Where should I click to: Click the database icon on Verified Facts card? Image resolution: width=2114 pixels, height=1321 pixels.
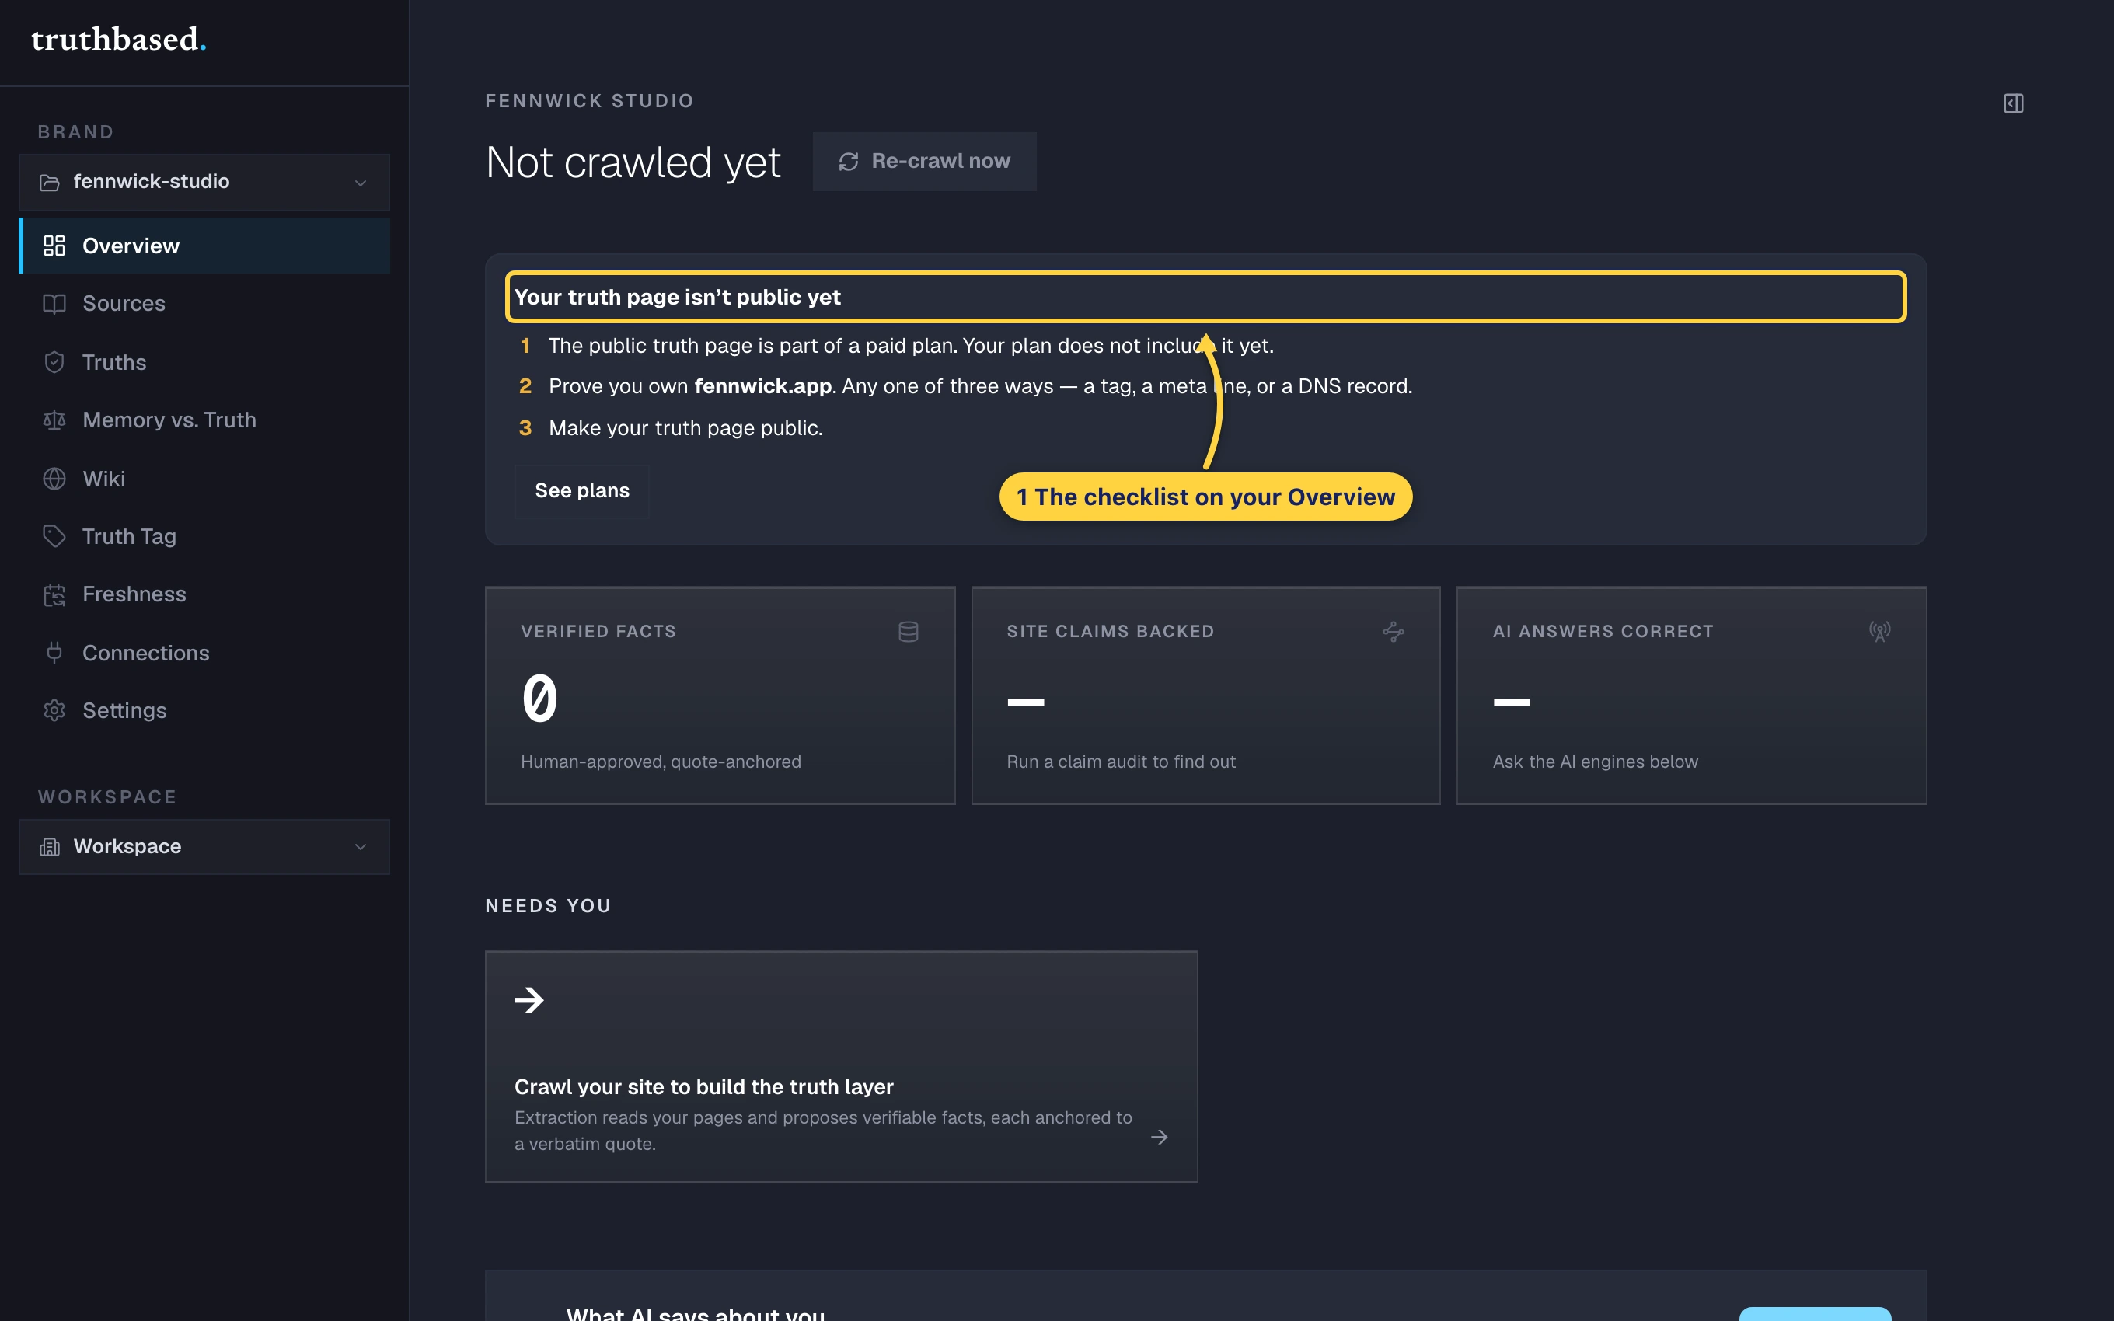coord(909,631)
